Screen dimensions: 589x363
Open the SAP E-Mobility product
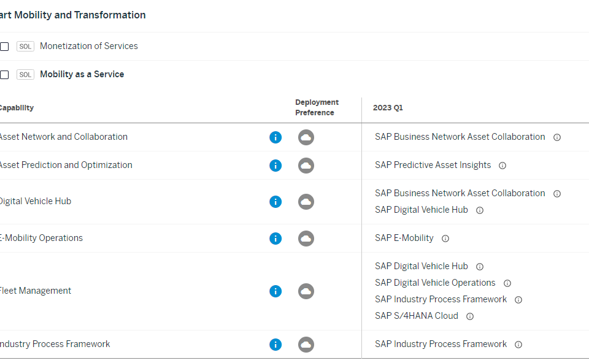click(x=404, y=238)
